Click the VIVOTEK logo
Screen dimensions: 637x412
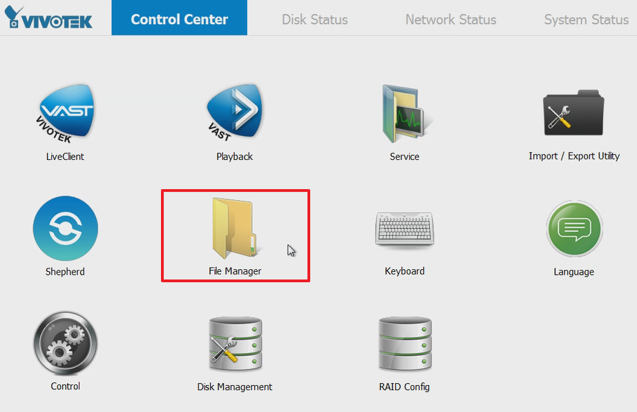pos(48,17)
